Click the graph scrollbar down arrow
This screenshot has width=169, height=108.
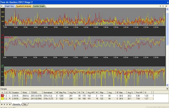click(167, 85)
